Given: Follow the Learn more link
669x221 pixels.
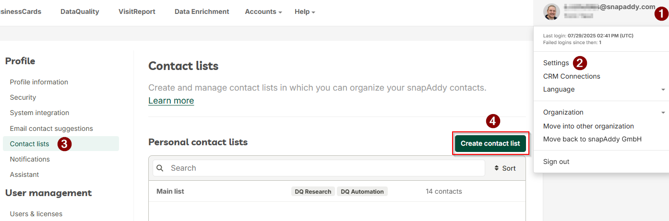Looking at the screenshot, I should (x=171, y=101).
